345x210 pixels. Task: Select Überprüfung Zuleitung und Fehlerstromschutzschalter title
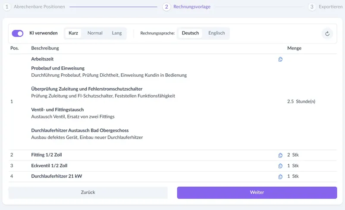(87, 89)
